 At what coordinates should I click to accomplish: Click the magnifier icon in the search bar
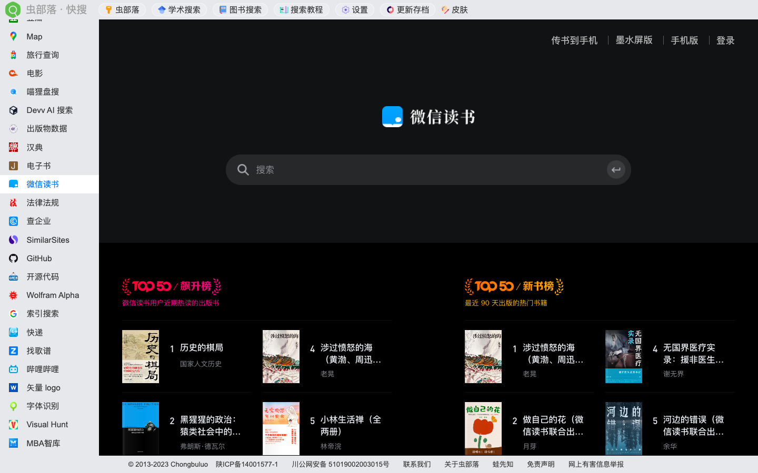(243, 170)
